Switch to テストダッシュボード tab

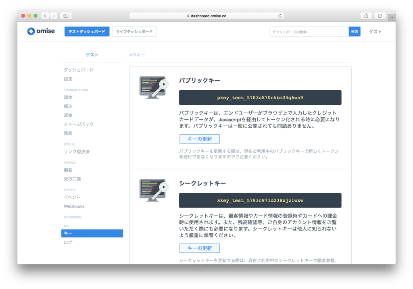click(x=87, y=31)
